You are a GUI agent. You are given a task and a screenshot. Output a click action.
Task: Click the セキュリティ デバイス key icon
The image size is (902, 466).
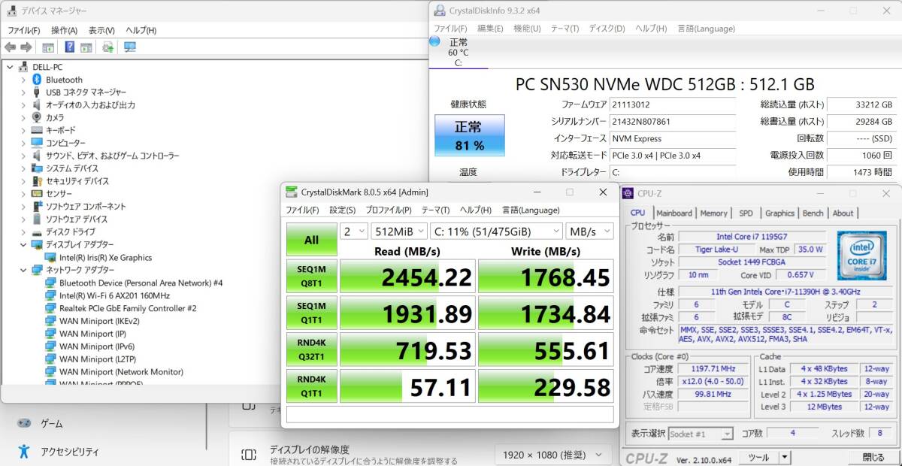[37, 181]
